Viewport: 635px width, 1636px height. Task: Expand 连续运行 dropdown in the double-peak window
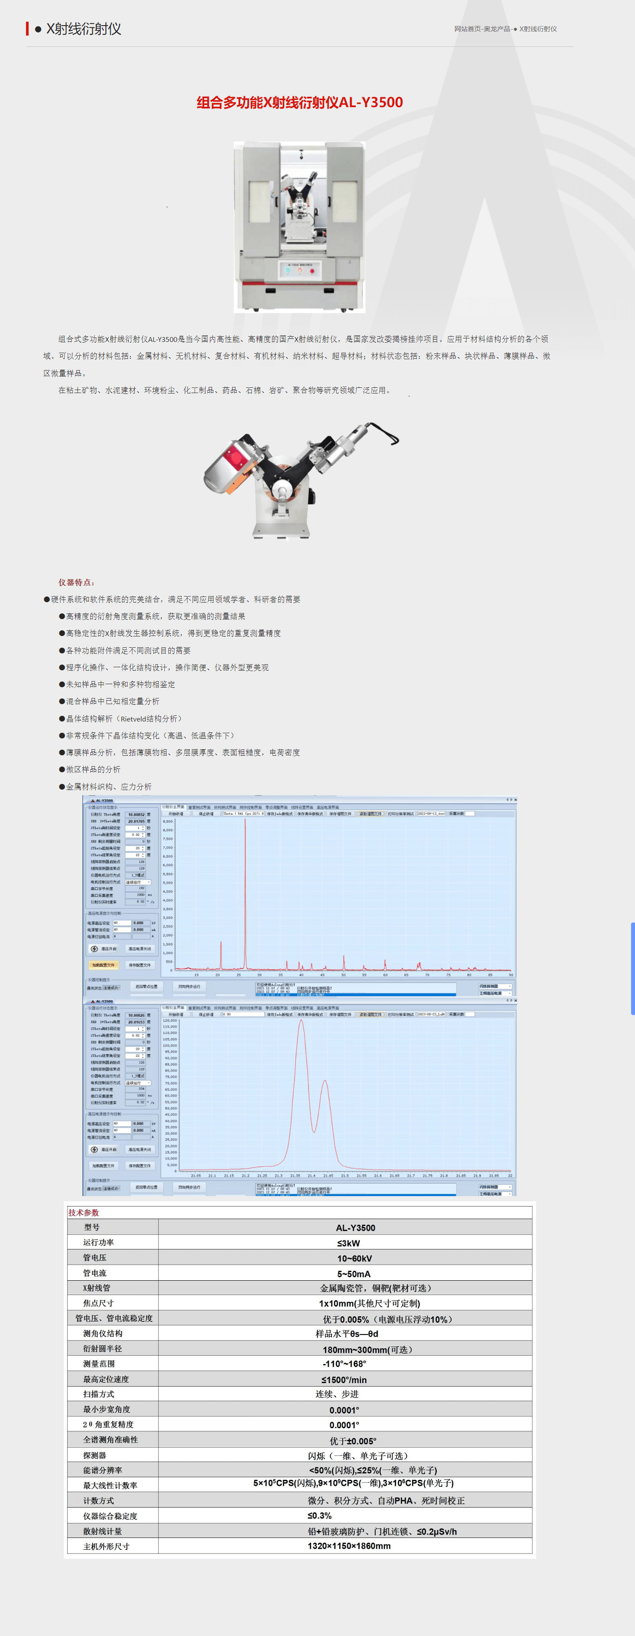(x=149, y=1083)
